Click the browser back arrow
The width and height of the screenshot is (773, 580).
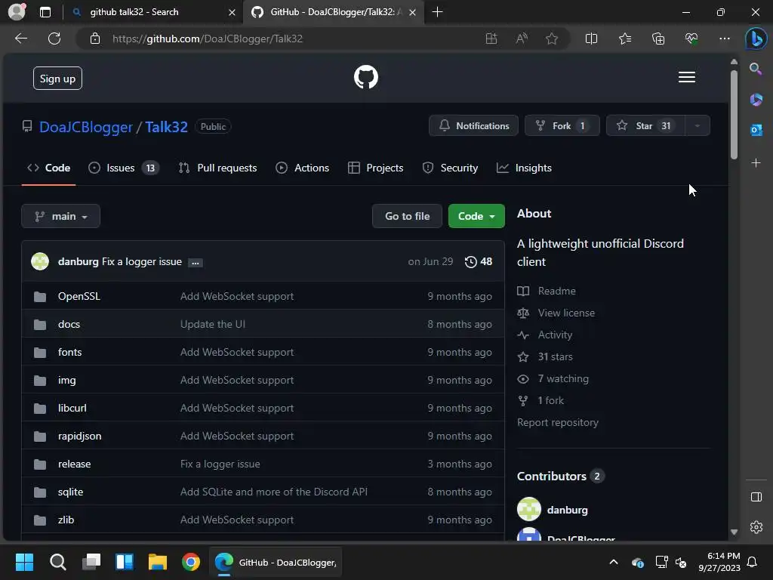click(21, 39)
